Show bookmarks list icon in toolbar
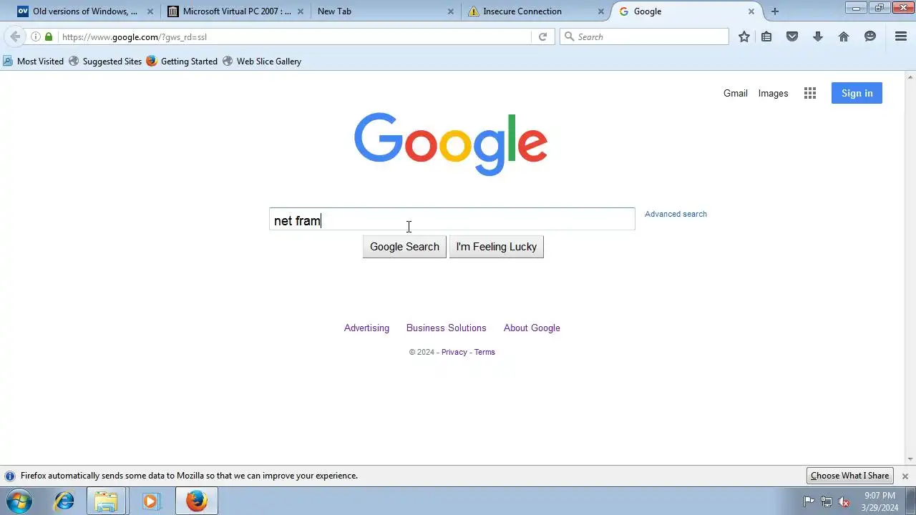The image size is (916, 515). pyautogui.click(x=766, y=36)
